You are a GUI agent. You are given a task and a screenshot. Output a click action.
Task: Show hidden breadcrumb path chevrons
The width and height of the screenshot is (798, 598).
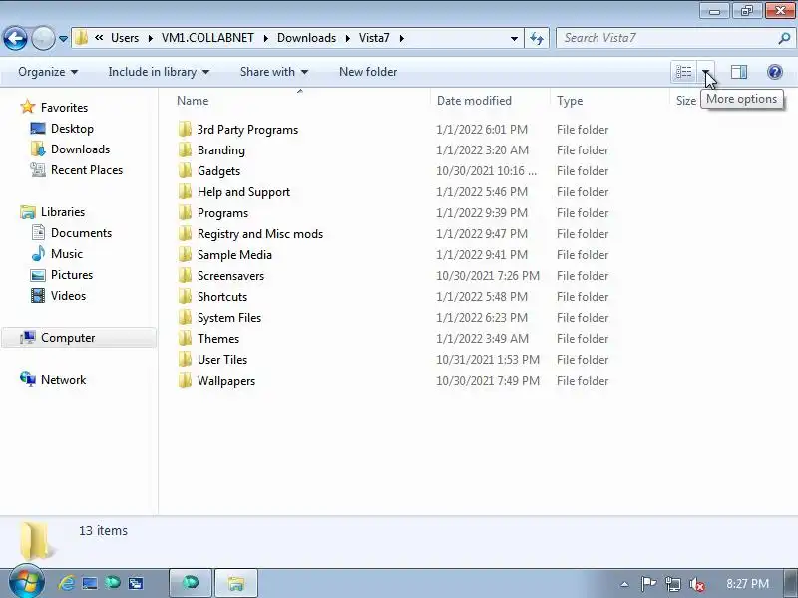coord(99,38)
